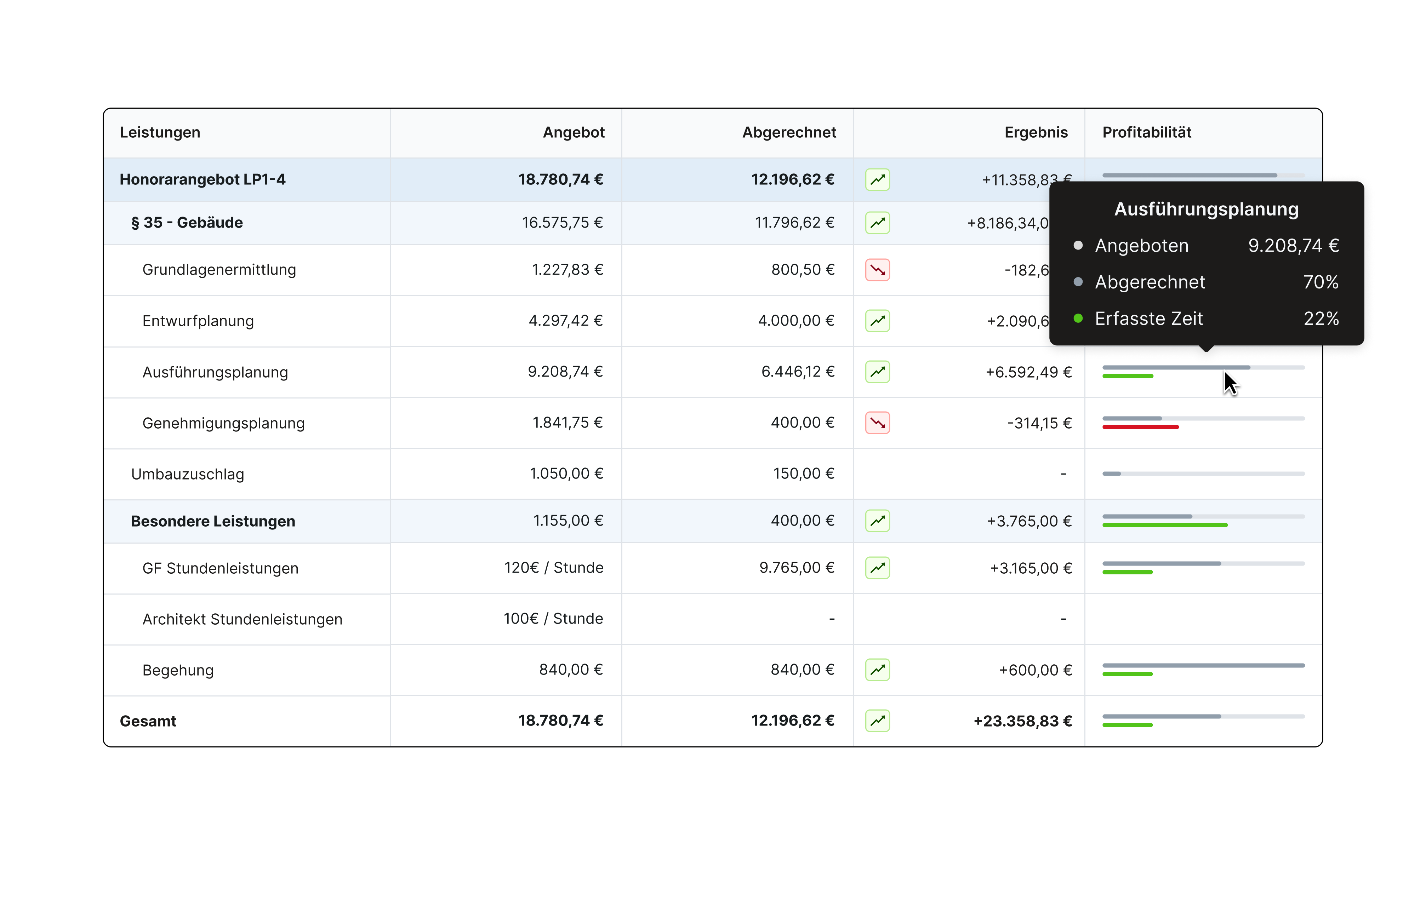
Task: Click the red downward trend icon for Grundlagenermittlung
Action: click(877, 269)
